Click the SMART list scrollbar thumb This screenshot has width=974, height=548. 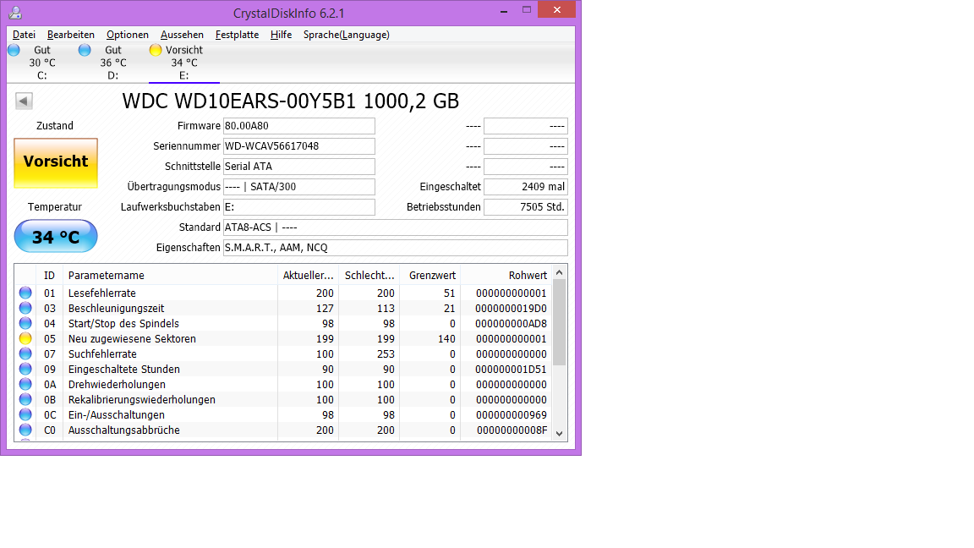click(559, 322)
